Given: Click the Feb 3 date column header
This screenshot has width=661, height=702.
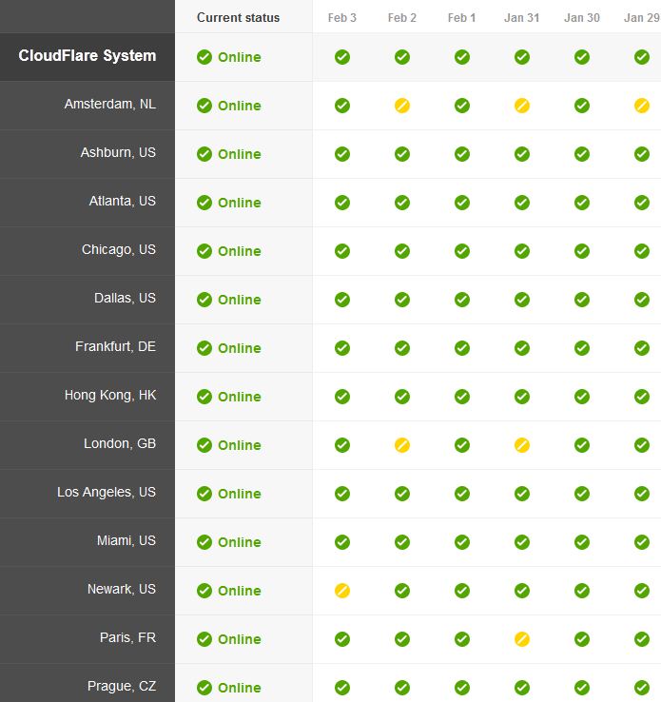Looking at the screenshot, I should click(x=341, y=18).
